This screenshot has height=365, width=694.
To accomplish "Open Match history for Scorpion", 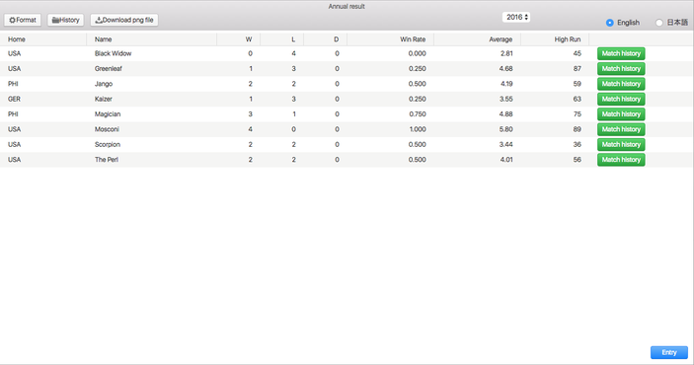I will tap(621, 144).
